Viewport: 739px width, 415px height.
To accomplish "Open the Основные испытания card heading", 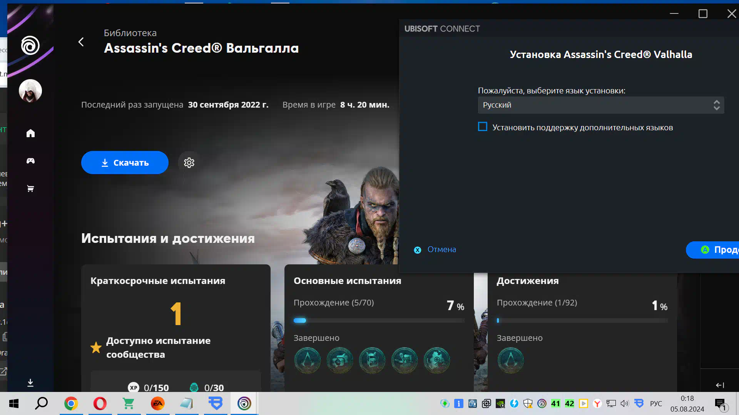I will tap(347, 281).
